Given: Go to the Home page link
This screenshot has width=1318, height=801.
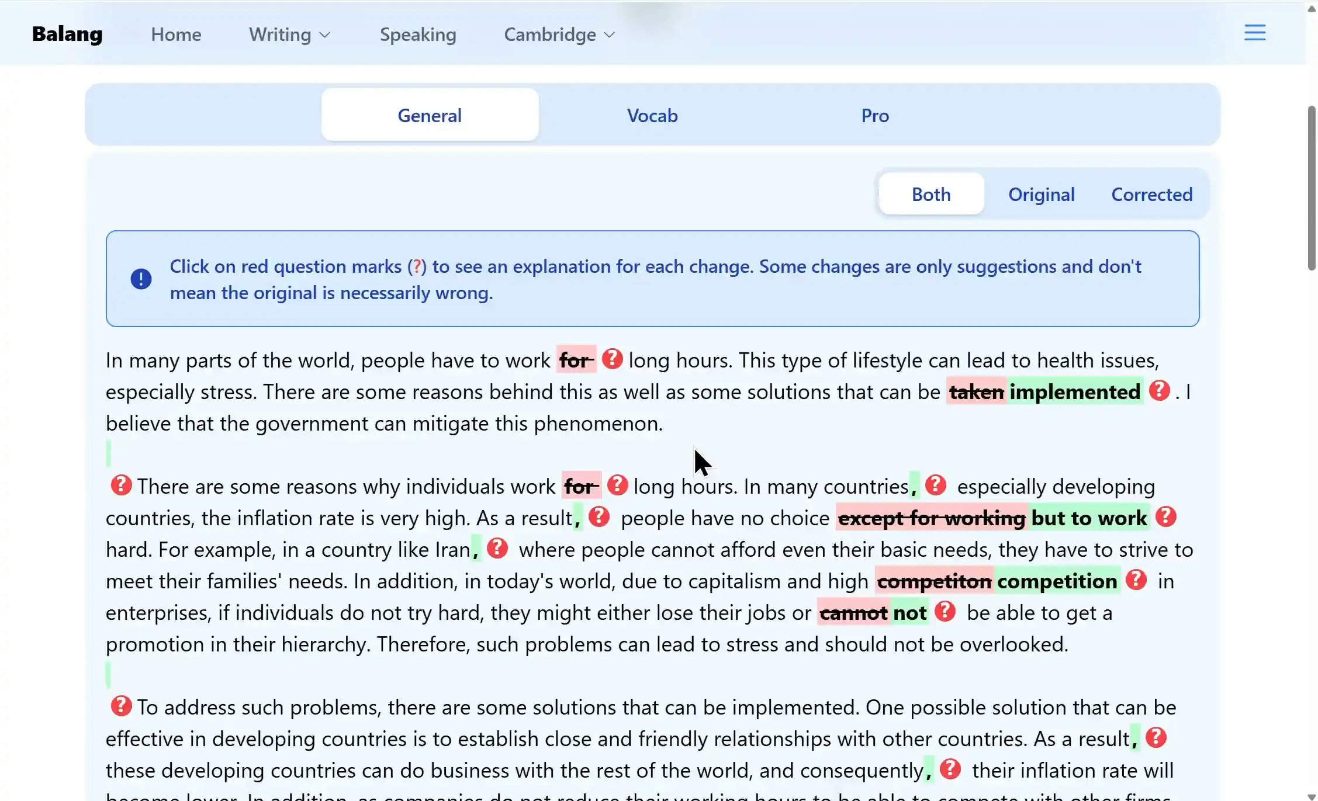Looking at the screenshot, I should 176,34.
